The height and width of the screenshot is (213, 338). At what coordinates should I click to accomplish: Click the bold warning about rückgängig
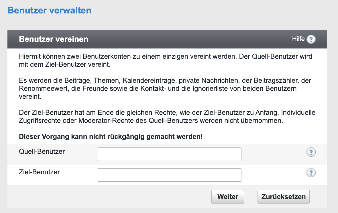coord(111,137)
